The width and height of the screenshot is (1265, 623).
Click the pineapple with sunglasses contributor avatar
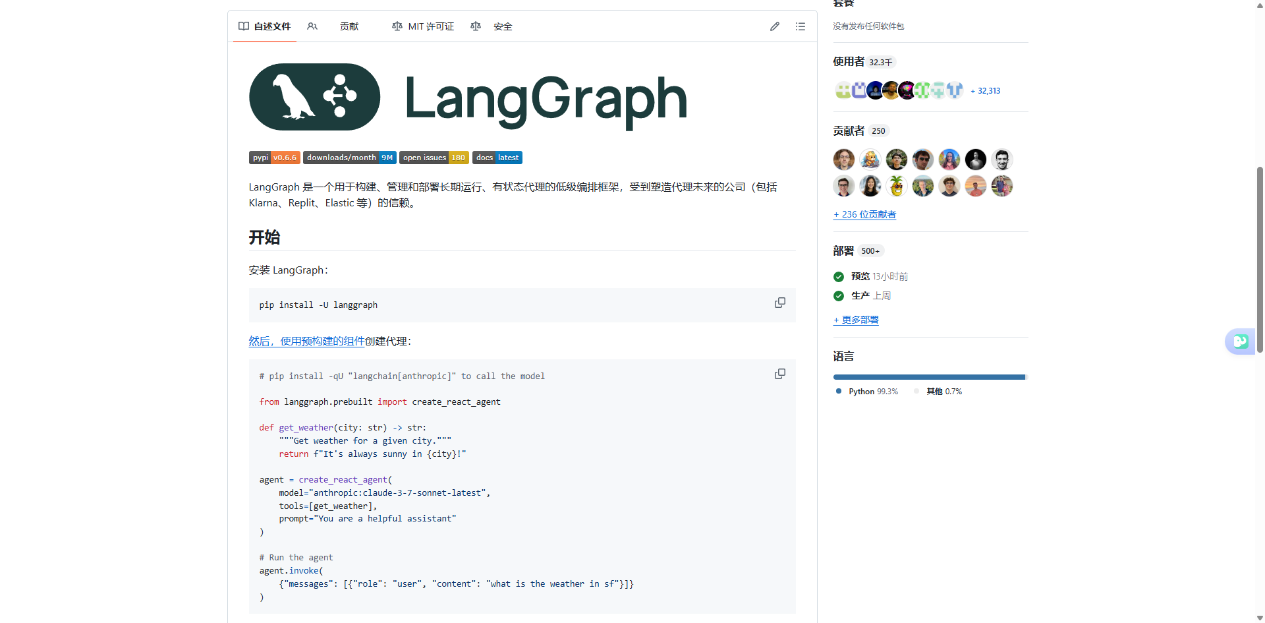(x=897, y=186)
